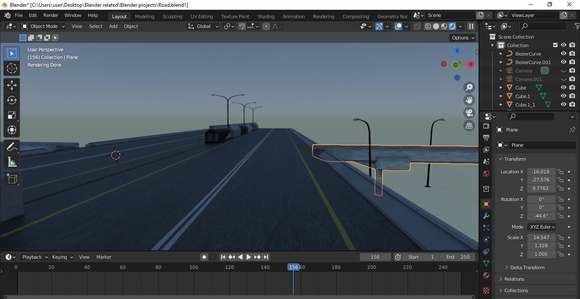The image size is (580, 299).
Task: Open the Render menu
Action: point(51,15)
